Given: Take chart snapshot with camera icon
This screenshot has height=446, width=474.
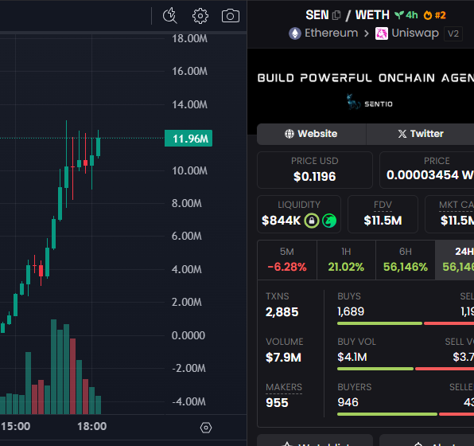Looking at the screenshot, I should tap(231, 16).
